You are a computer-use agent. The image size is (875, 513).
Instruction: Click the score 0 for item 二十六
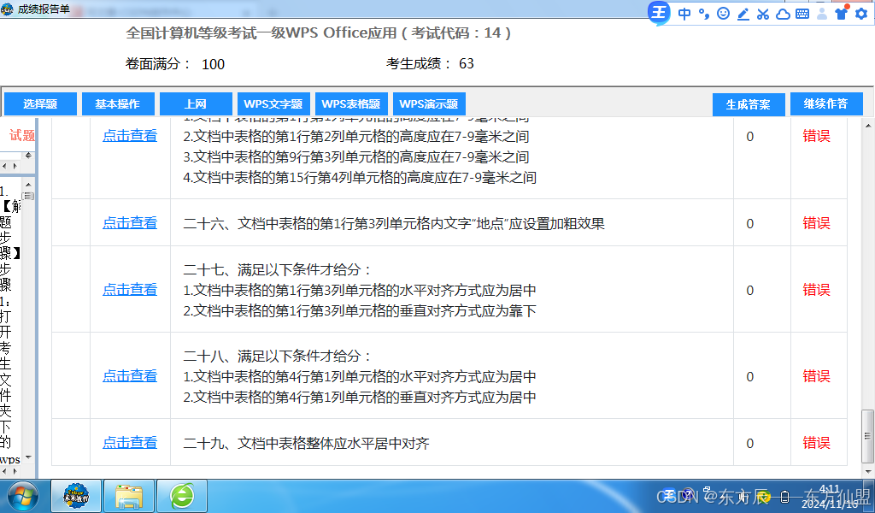click(x=750, y=224)
